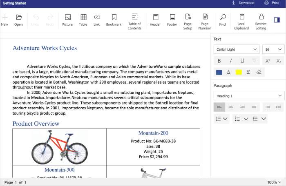Insert Table of Contents
The image size is (286, 186).
(134, 22)
